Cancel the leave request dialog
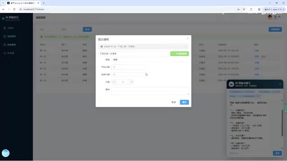Image resolution: width=287 pixels, height=161 pixels. click(174, 102)
